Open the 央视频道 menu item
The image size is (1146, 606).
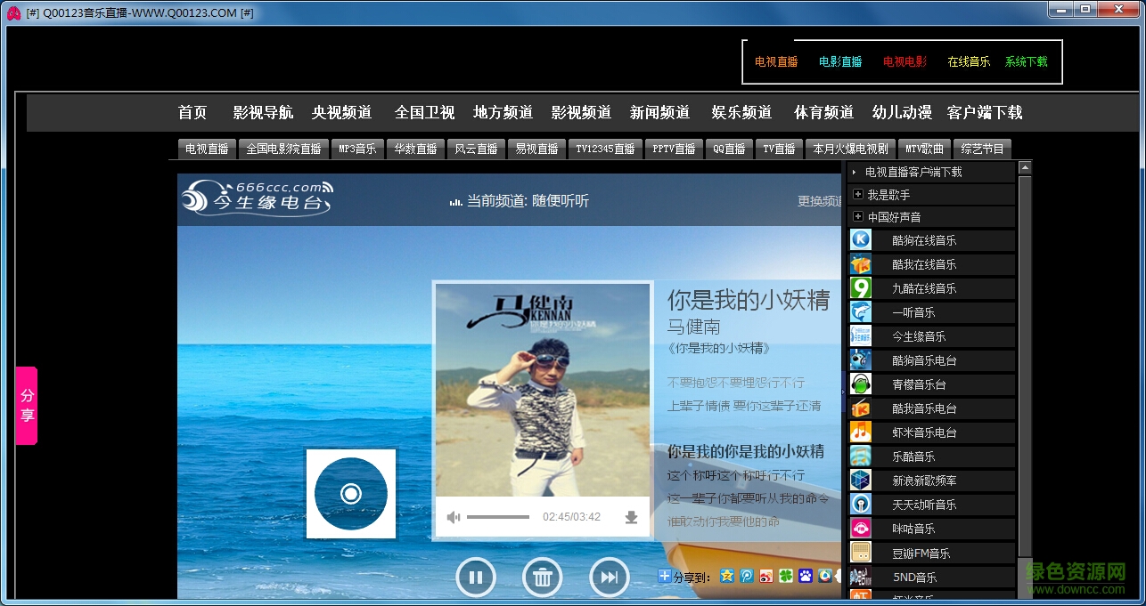point(342,112)
